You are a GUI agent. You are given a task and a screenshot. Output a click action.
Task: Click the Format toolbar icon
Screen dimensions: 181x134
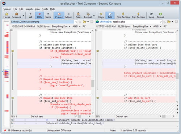[88, 16]
